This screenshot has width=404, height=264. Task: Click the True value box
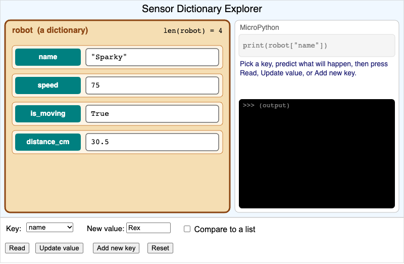coord(153,114)
